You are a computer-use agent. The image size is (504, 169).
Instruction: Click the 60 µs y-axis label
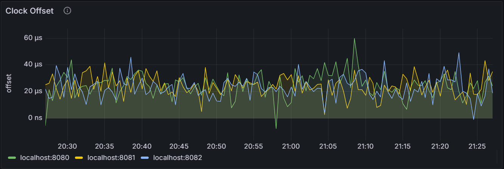click(x=33, y=38)
